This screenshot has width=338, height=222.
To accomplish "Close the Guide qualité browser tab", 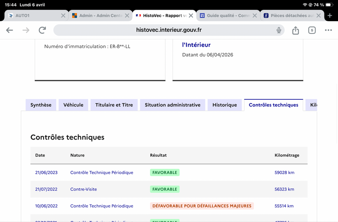I will point(255,16).
